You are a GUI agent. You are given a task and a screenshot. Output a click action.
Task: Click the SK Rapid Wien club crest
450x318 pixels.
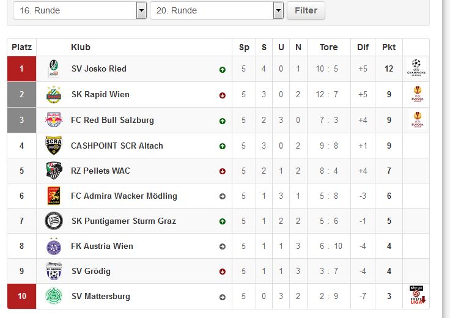coord(54,94)
